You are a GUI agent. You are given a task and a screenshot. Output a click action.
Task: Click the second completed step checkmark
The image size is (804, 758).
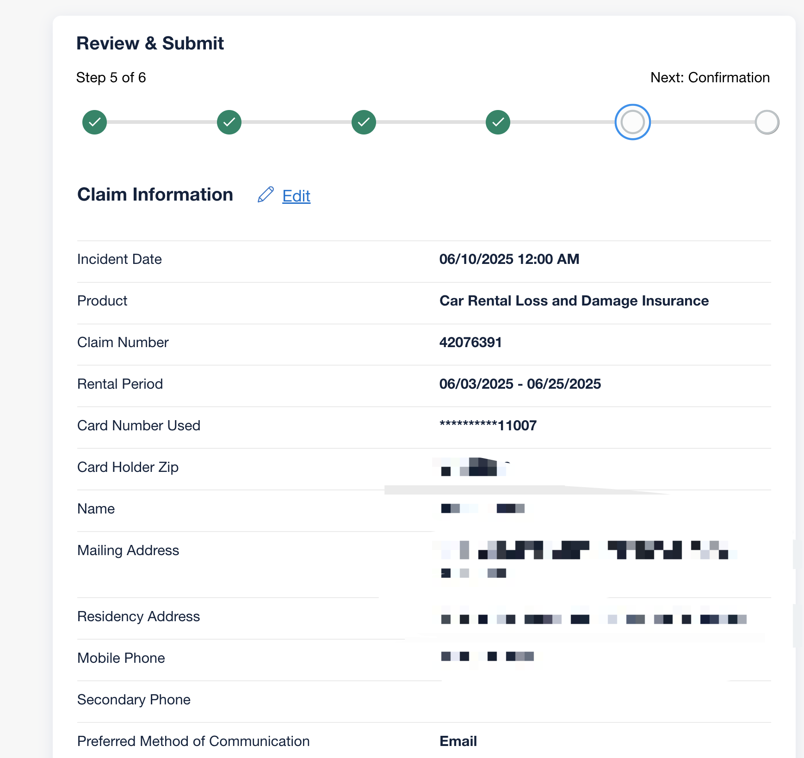point(229,122)
